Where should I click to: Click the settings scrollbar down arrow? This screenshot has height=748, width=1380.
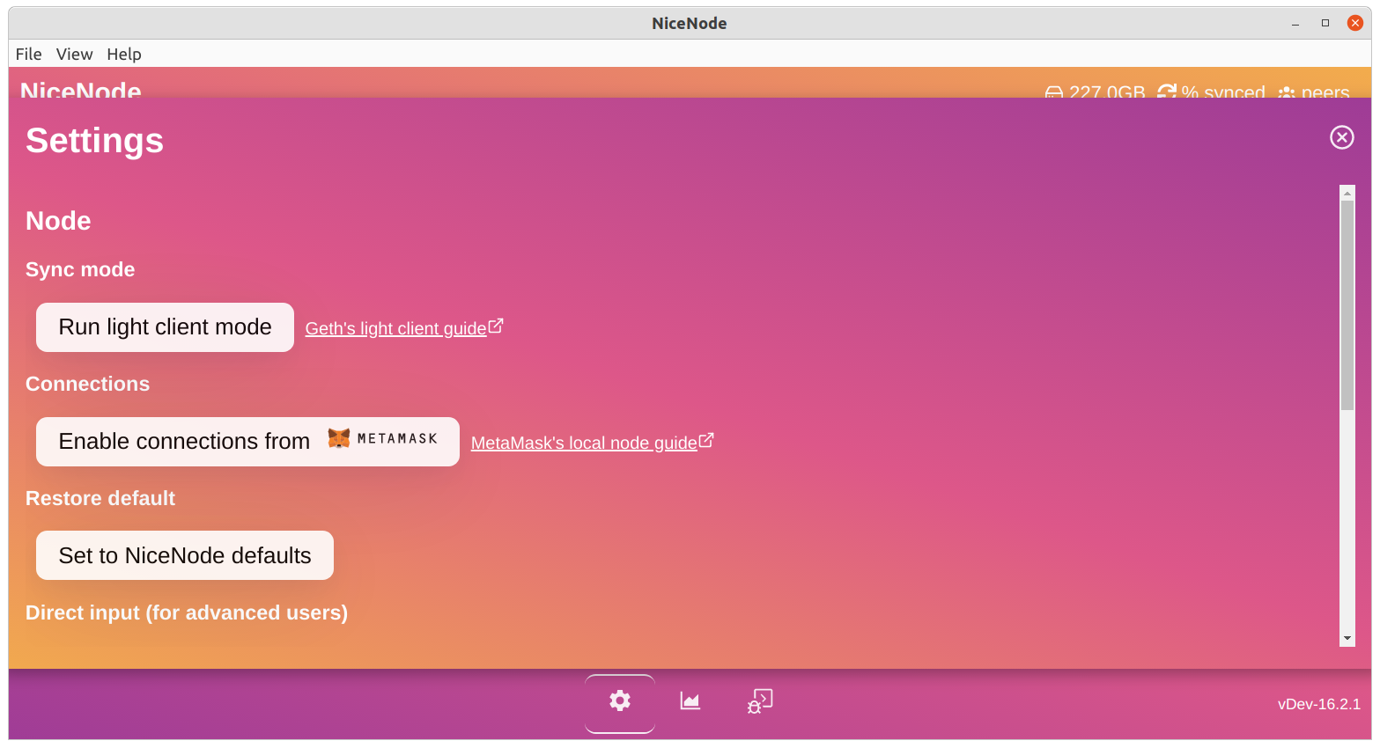[1347, 638]
